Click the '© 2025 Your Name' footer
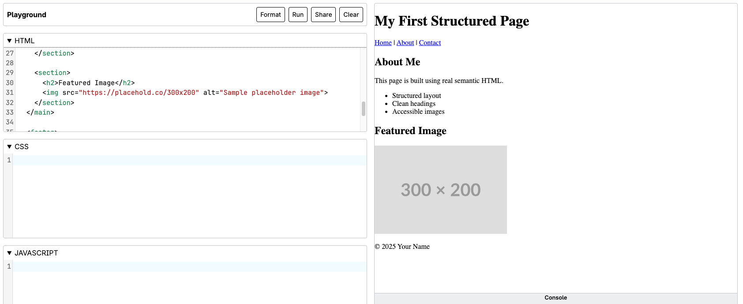Screen dimensions: 743x304 tap(402, 247)
